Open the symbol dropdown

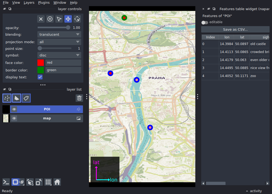[59, 55]
